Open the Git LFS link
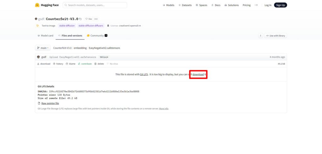 (x=144, y=74)
